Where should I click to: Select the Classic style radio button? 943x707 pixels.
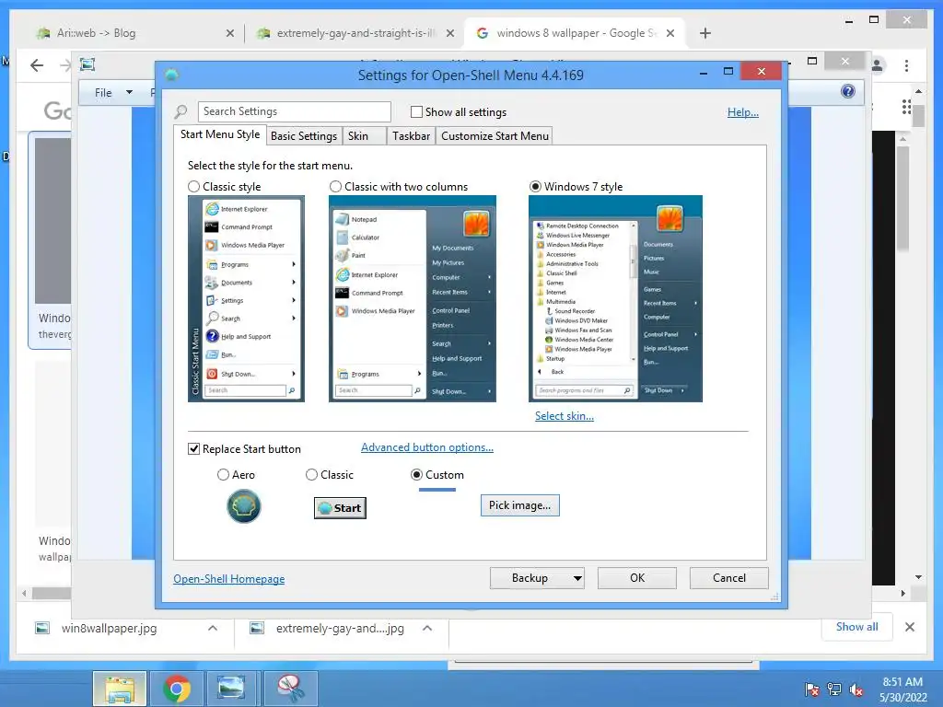point(193,187)
